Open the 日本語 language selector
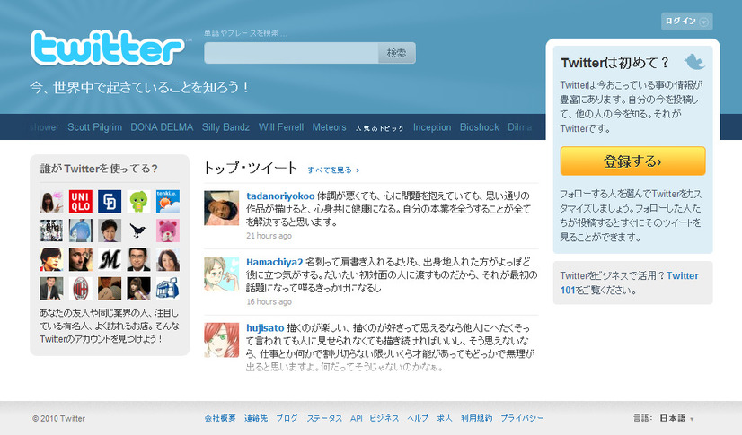The height and width of the screenshot is (435, 742). click(676, 418)
